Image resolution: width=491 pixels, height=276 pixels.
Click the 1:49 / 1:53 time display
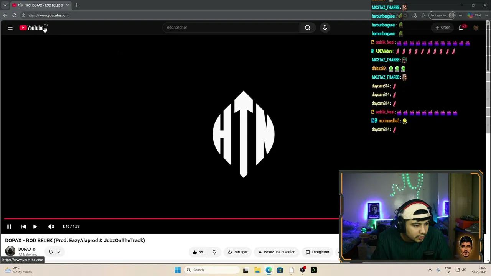click(71, 227)
